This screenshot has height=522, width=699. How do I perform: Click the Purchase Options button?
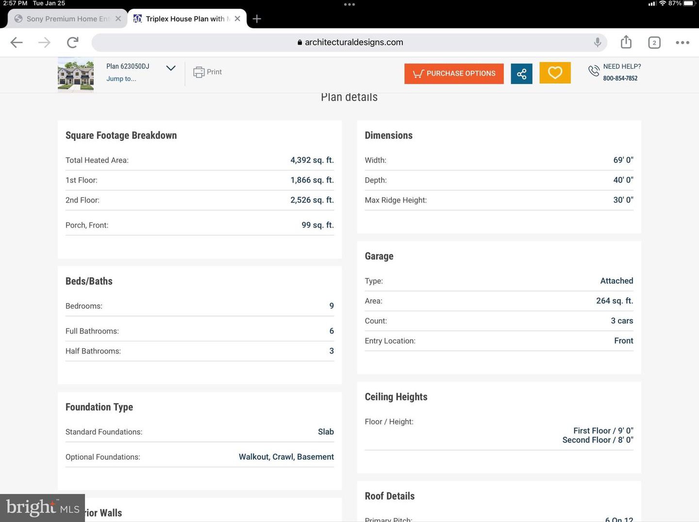tap(454, 74)
